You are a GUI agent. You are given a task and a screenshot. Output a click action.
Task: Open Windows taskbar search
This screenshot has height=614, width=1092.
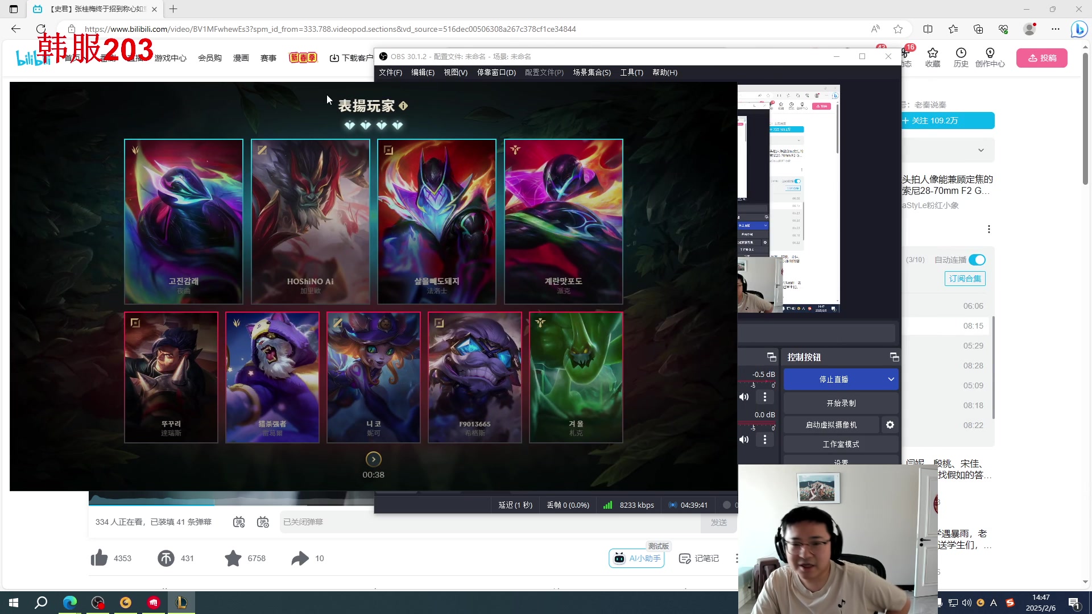[41, 603]
